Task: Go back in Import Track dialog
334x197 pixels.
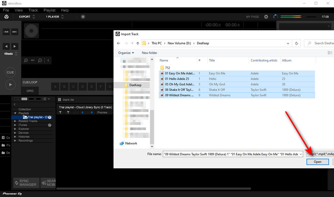Action: click(119, 43)
